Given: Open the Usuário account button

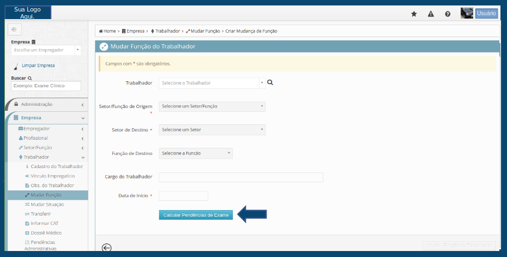Looking at the screenshot, I should point(486,13).
